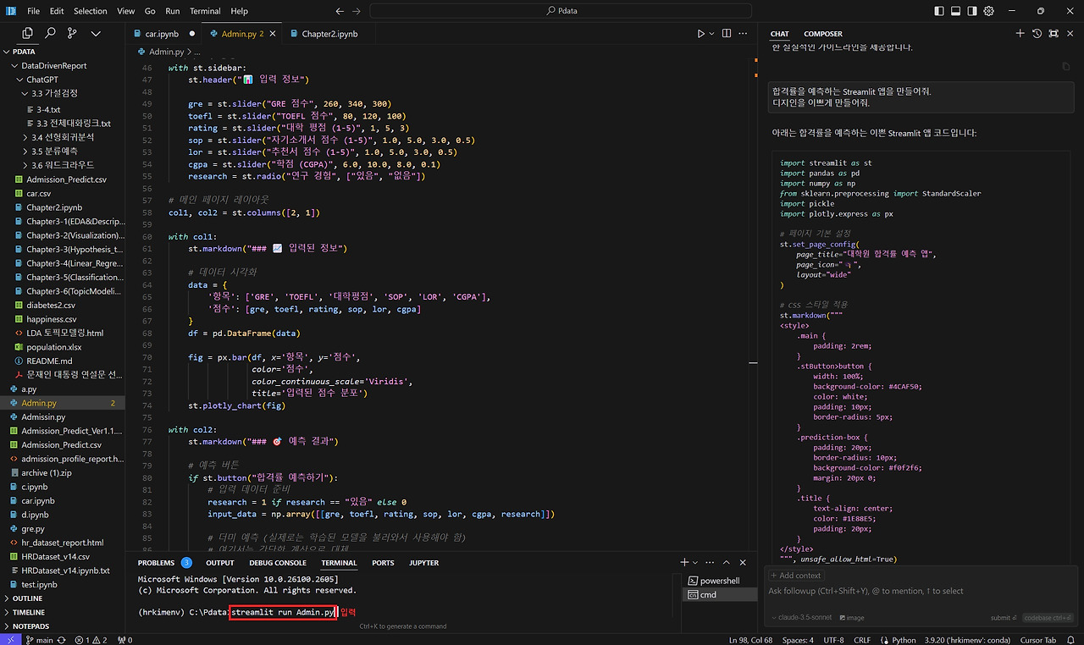Select the powershell terminal instance
This screenshot has width=1084, height=645.
click(721, 581)
